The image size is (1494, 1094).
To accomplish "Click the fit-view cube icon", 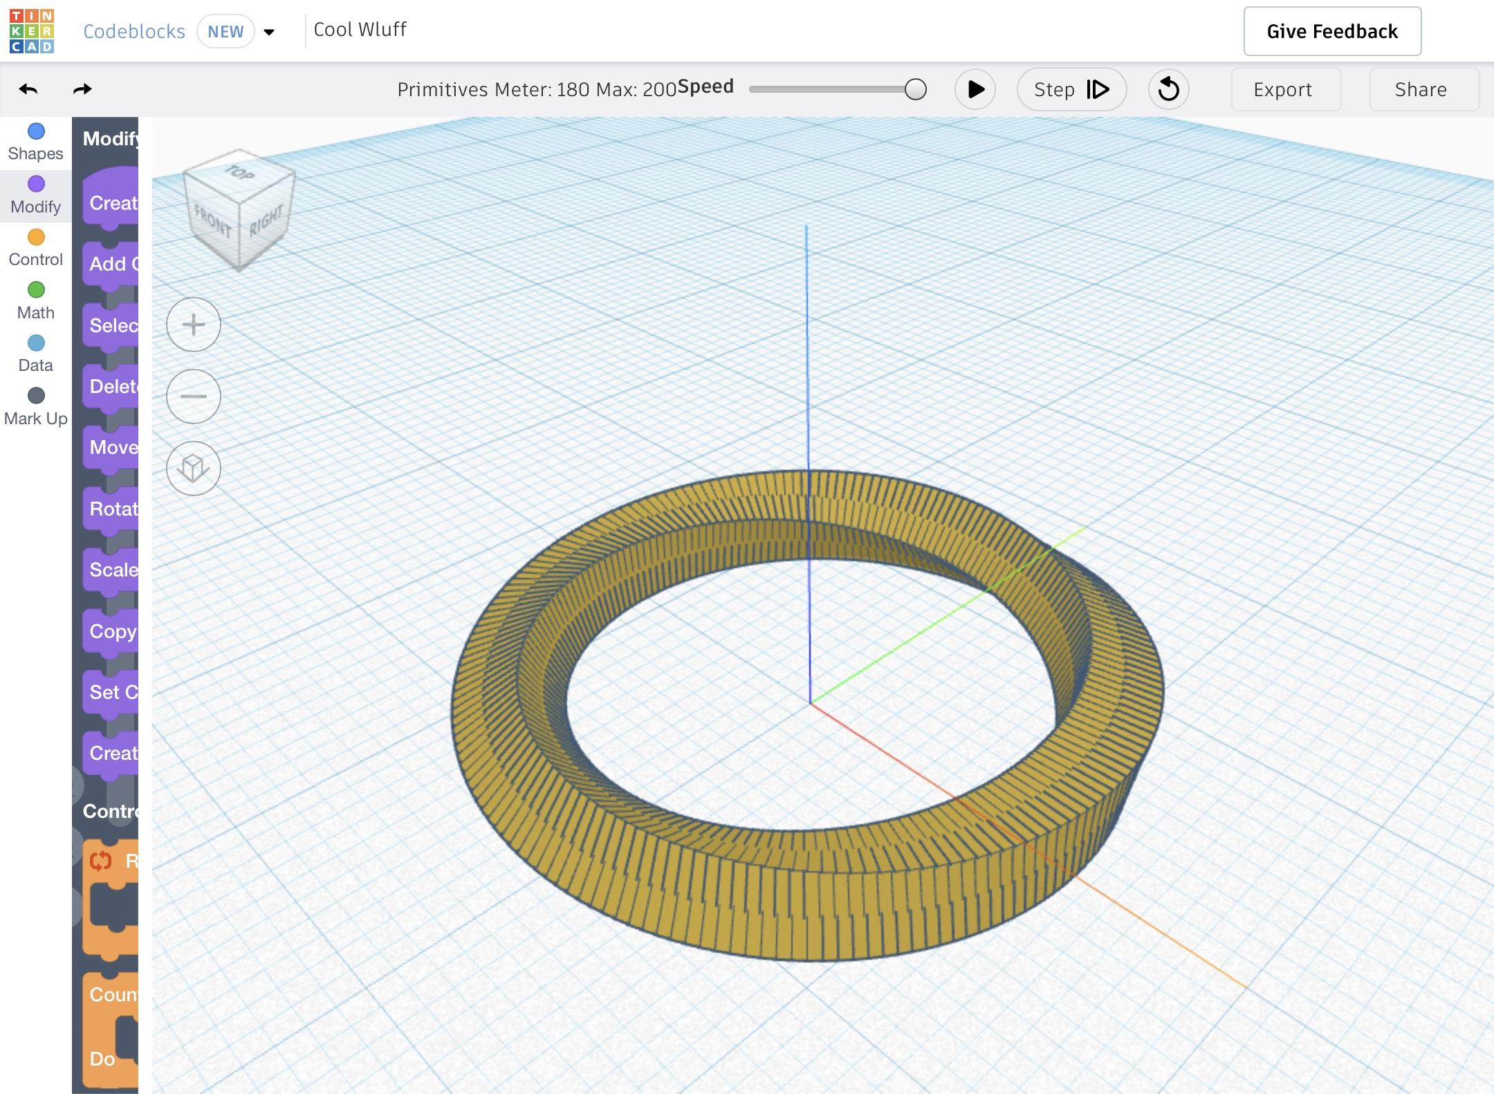I will tap(194, 468).
